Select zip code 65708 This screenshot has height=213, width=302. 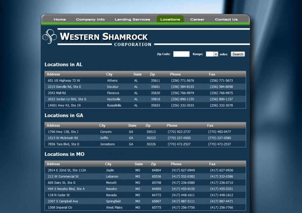click(x=156, y=183)
